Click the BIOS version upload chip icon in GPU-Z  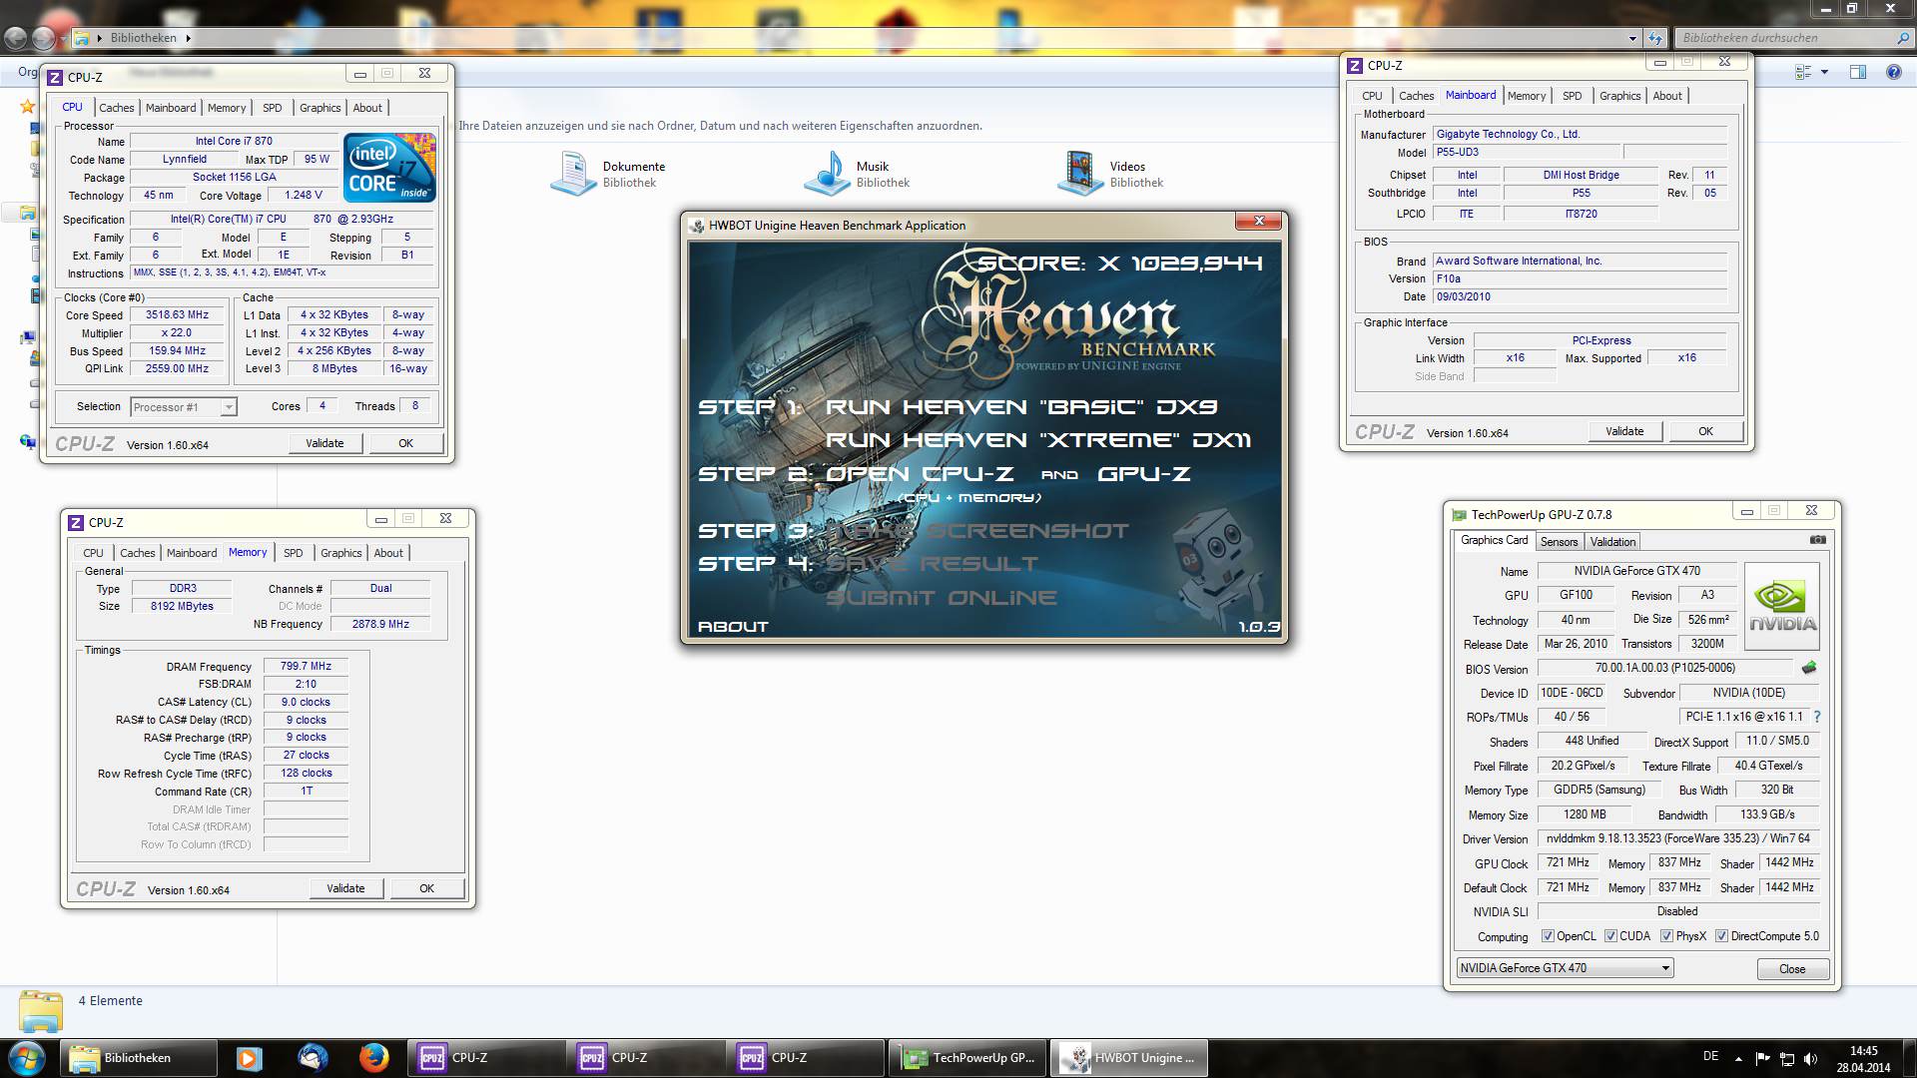point(1809,668)
